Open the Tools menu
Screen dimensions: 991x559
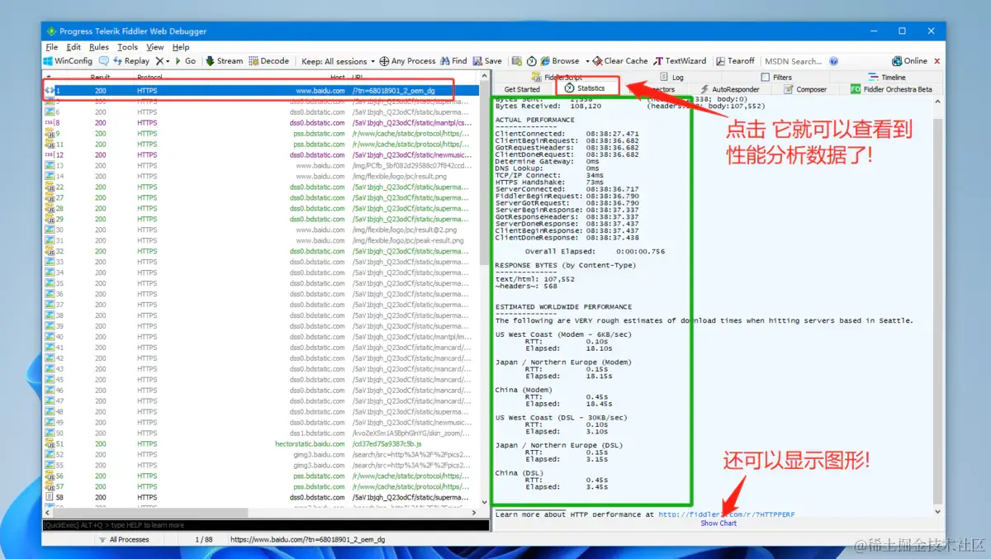click(127, 47)
